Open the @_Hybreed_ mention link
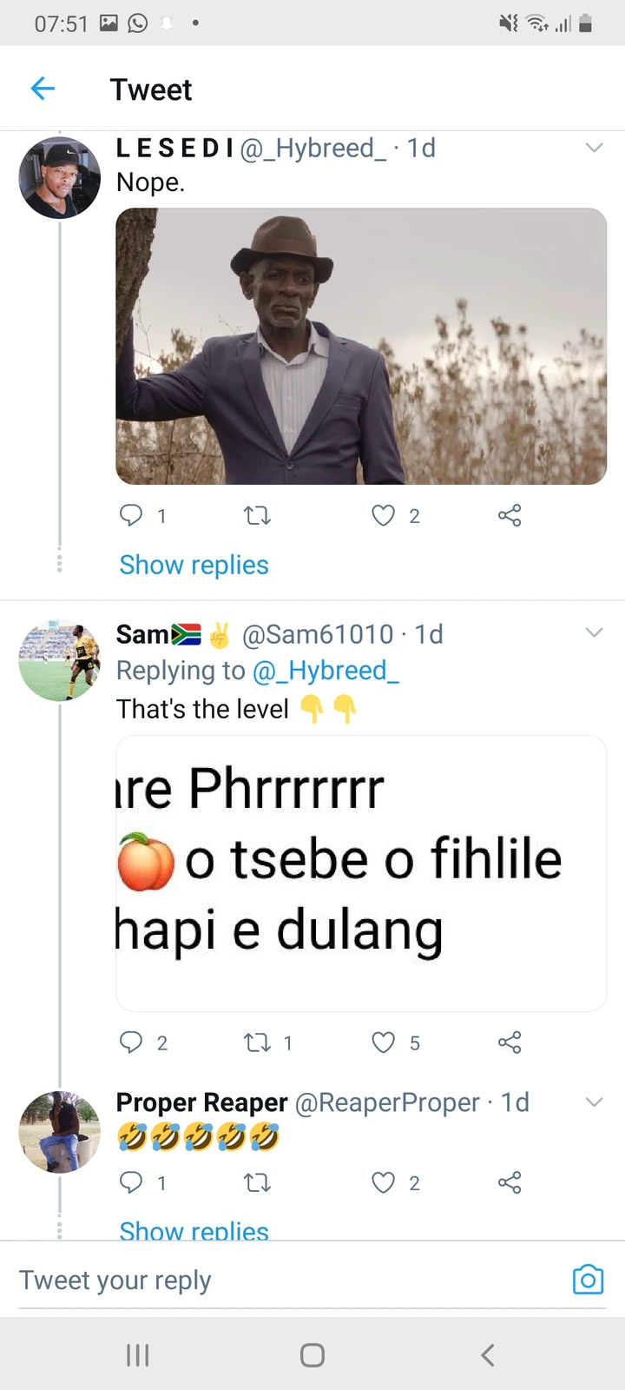The image size is (625, 1390). 326,671
